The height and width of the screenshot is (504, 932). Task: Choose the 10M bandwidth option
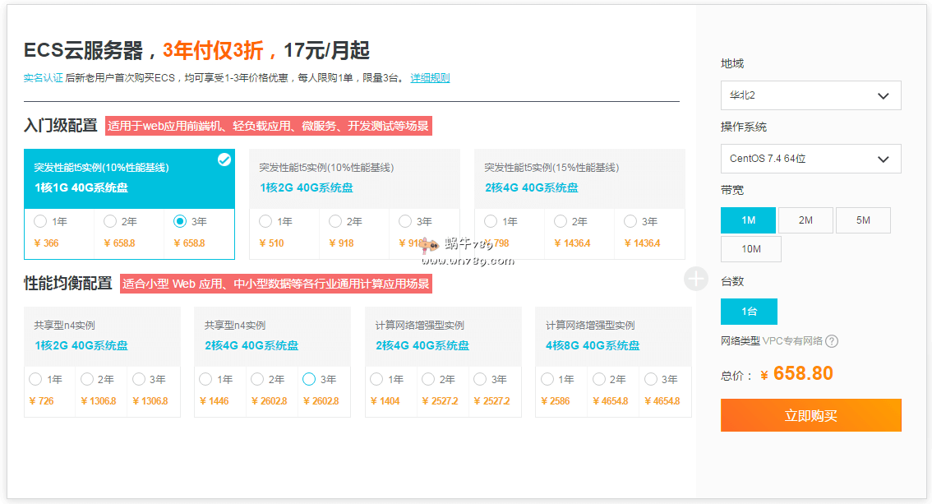click(750, 249)
